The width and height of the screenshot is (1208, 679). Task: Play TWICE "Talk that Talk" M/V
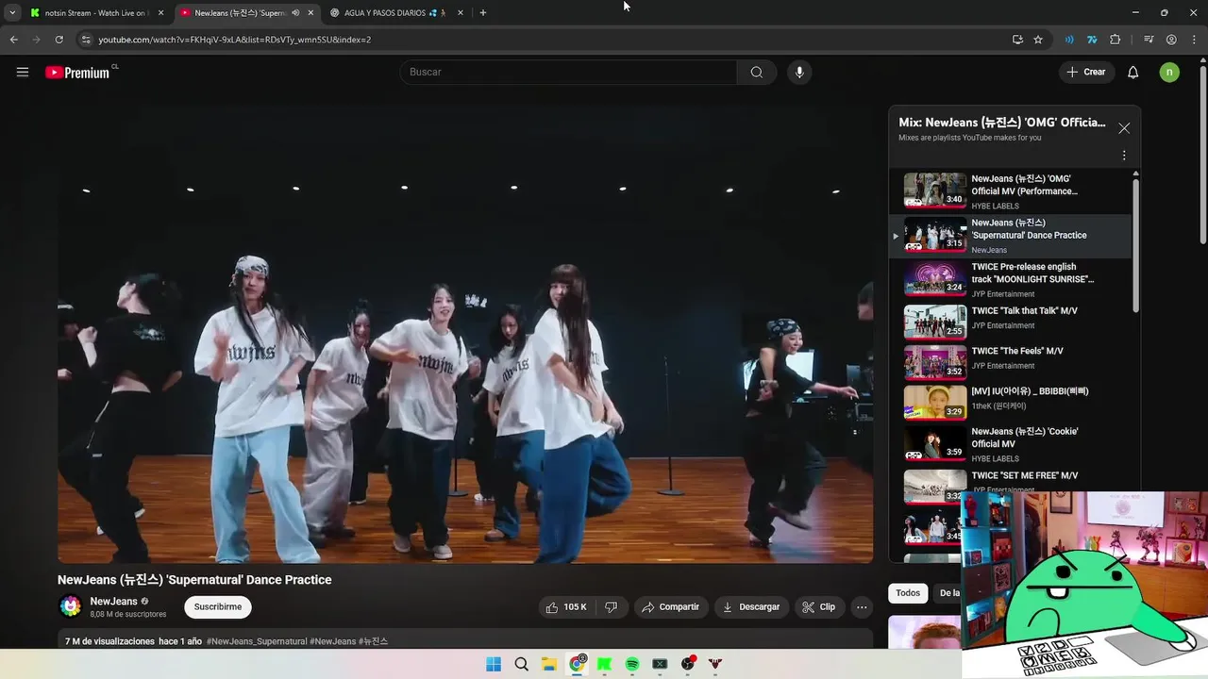[x=1010, y=321]
